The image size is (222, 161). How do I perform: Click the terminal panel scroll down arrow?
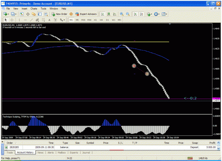tap(218, 149)
